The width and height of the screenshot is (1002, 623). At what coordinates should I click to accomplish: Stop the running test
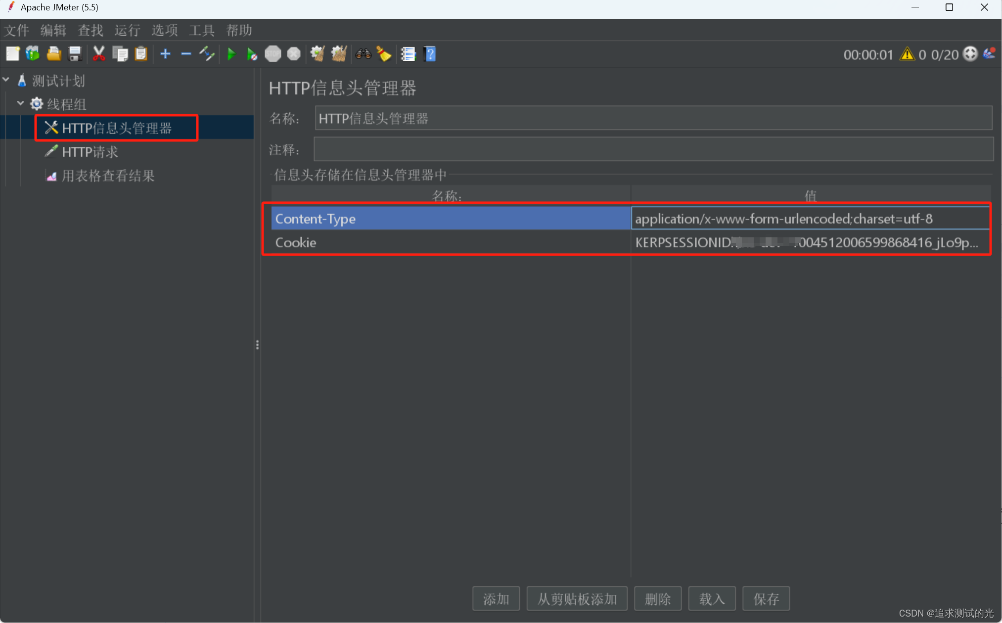click(273, 54)
